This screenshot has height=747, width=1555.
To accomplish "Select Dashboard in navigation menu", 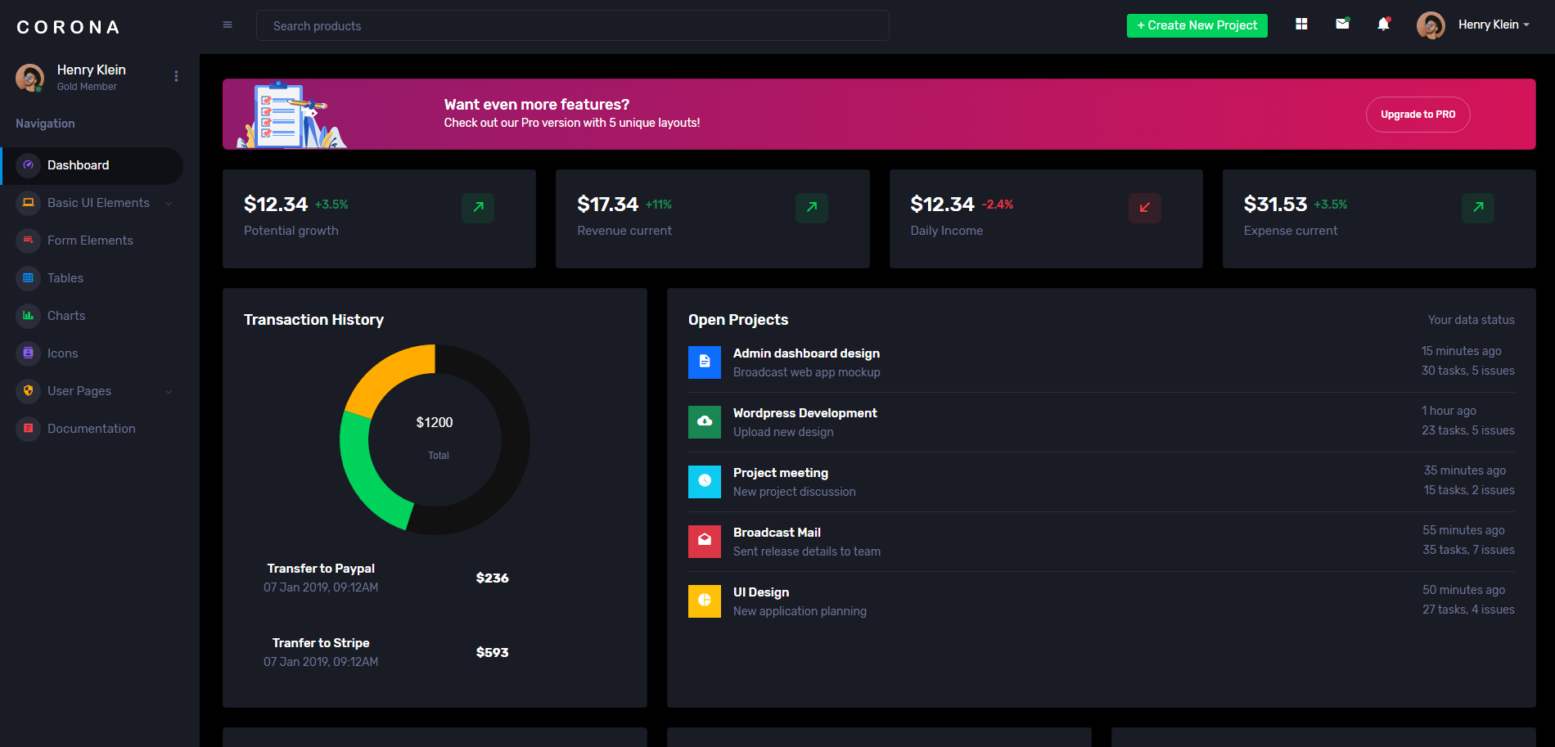I will [x=92, y=165].
